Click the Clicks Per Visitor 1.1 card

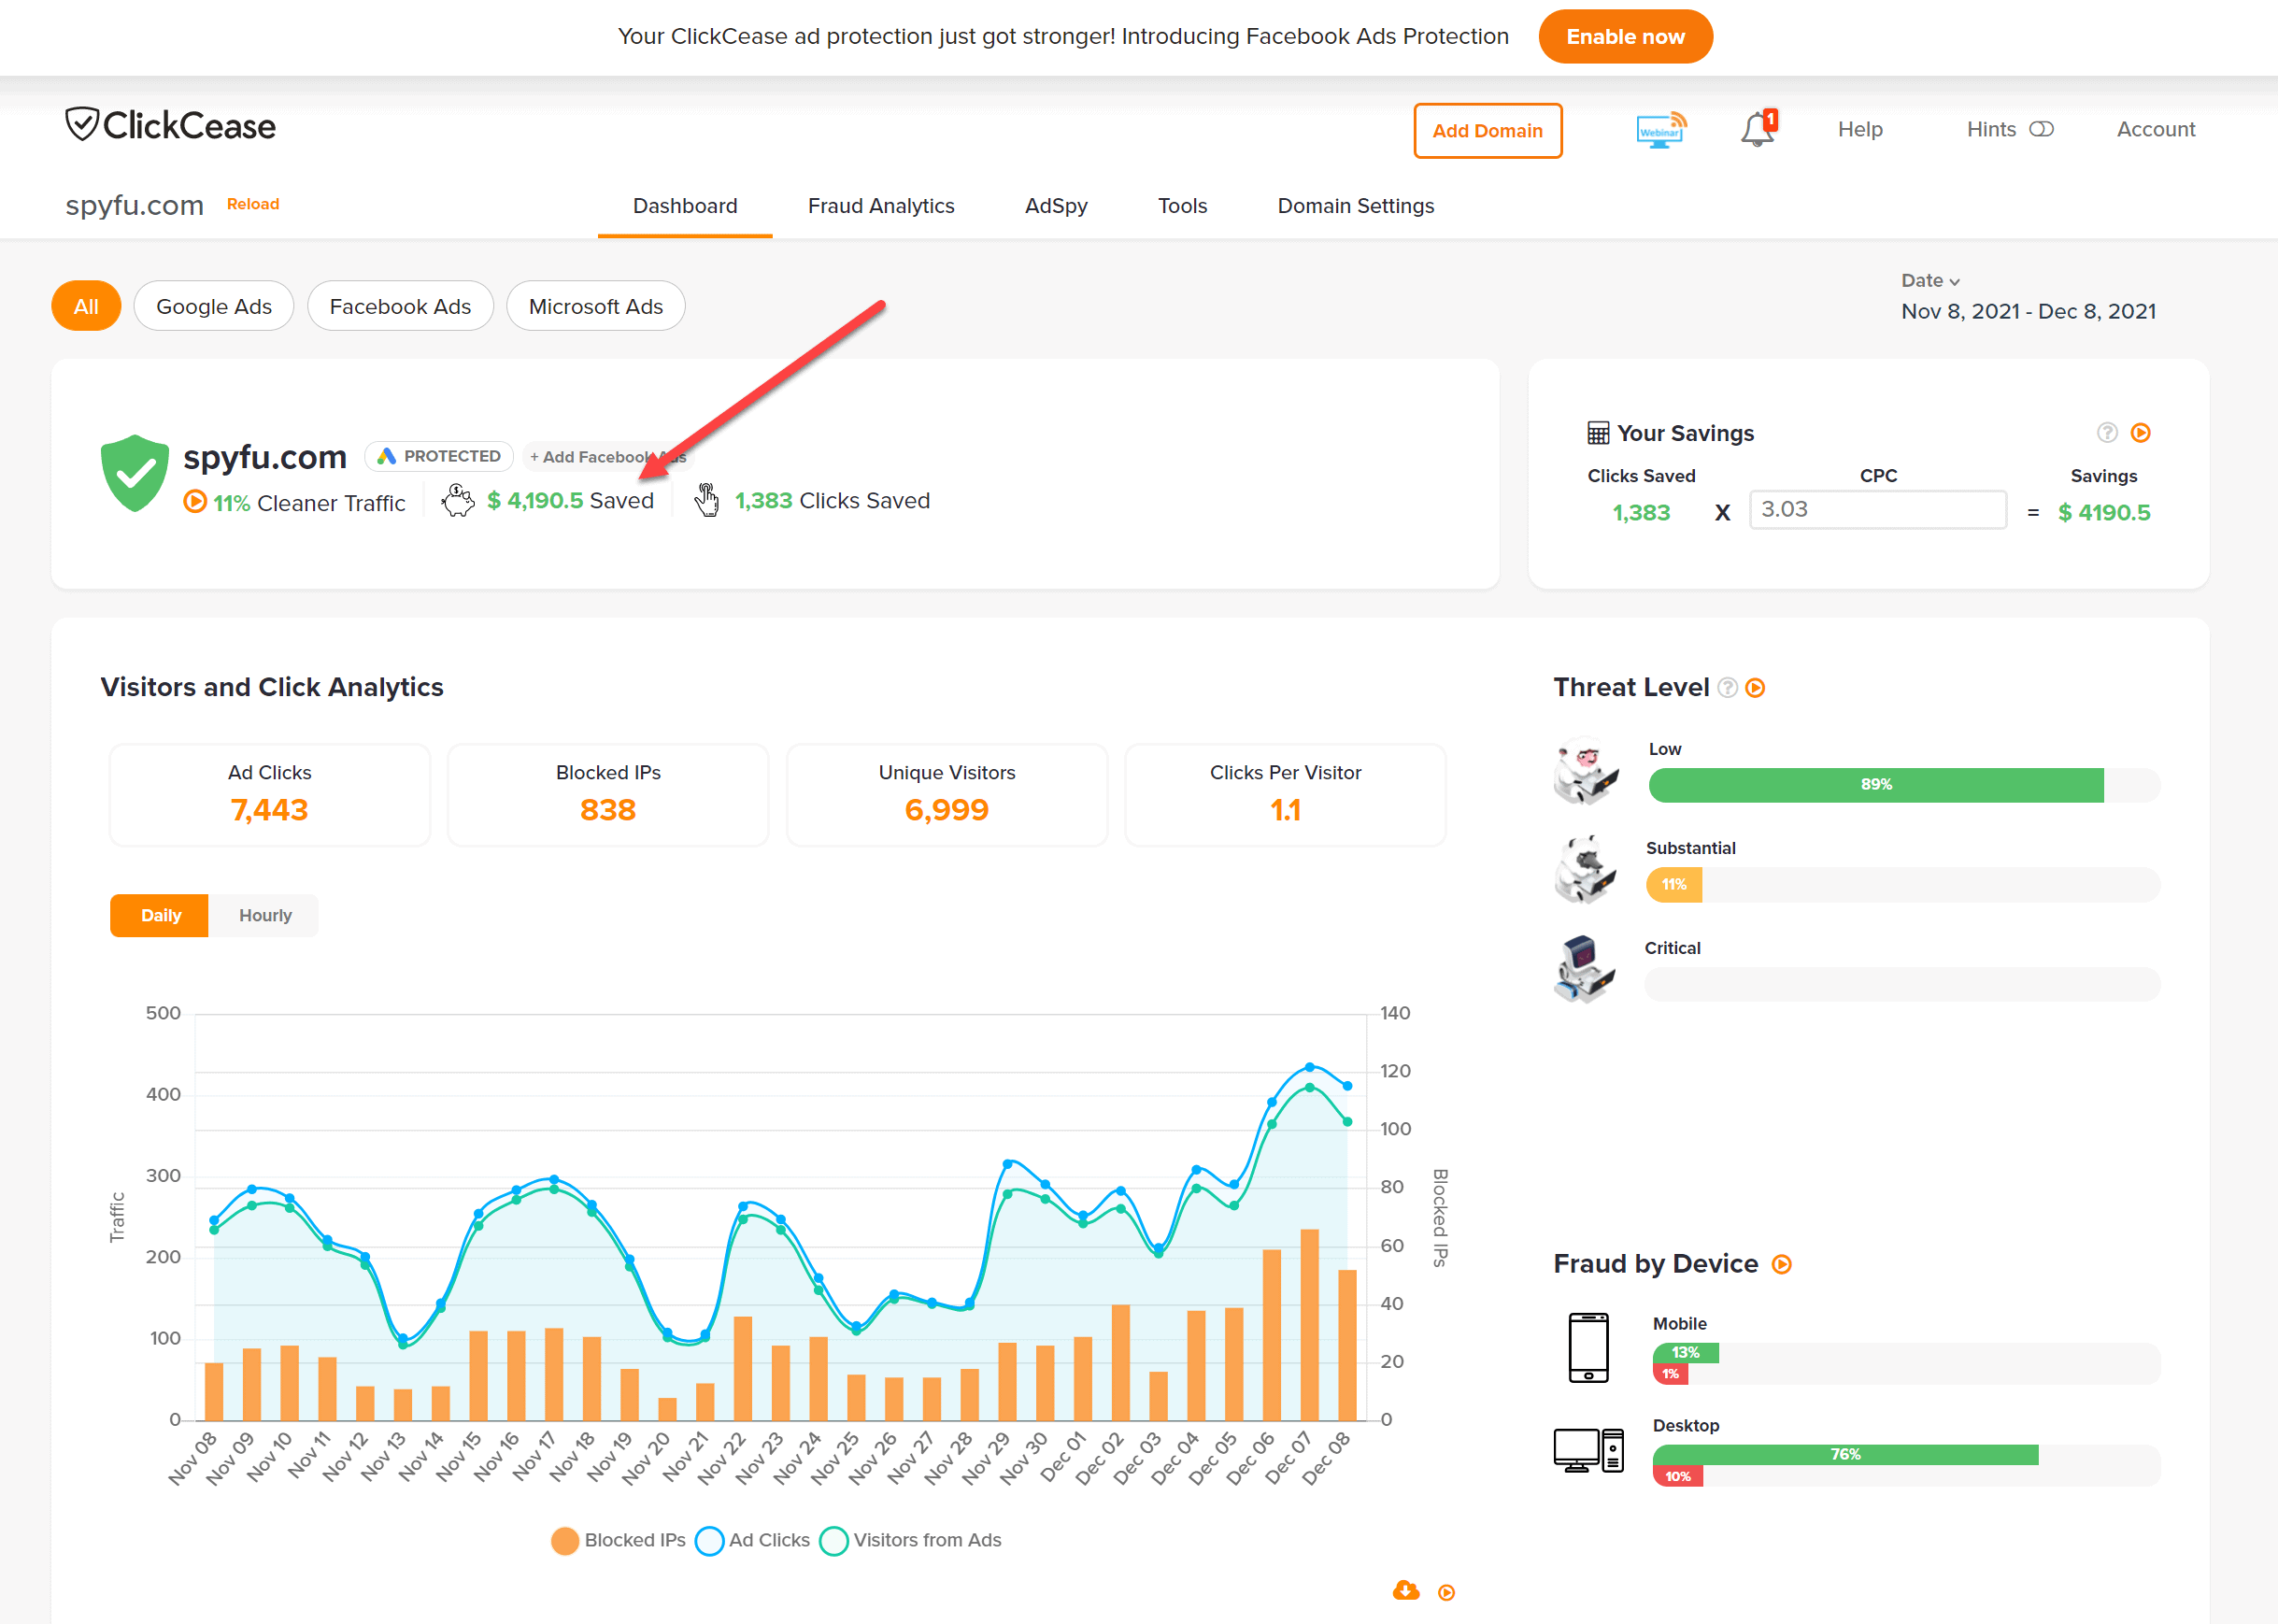point(1286,795)
